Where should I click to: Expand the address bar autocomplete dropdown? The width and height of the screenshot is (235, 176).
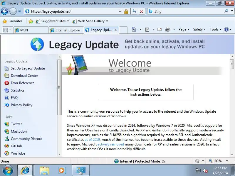[120, 11]
